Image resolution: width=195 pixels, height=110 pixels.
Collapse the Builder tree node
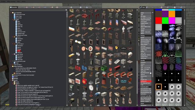tap(13, 20)
